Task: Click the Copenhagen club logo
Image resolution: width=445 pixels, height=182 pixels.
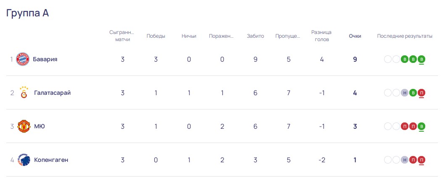Action: pos(24,160)
